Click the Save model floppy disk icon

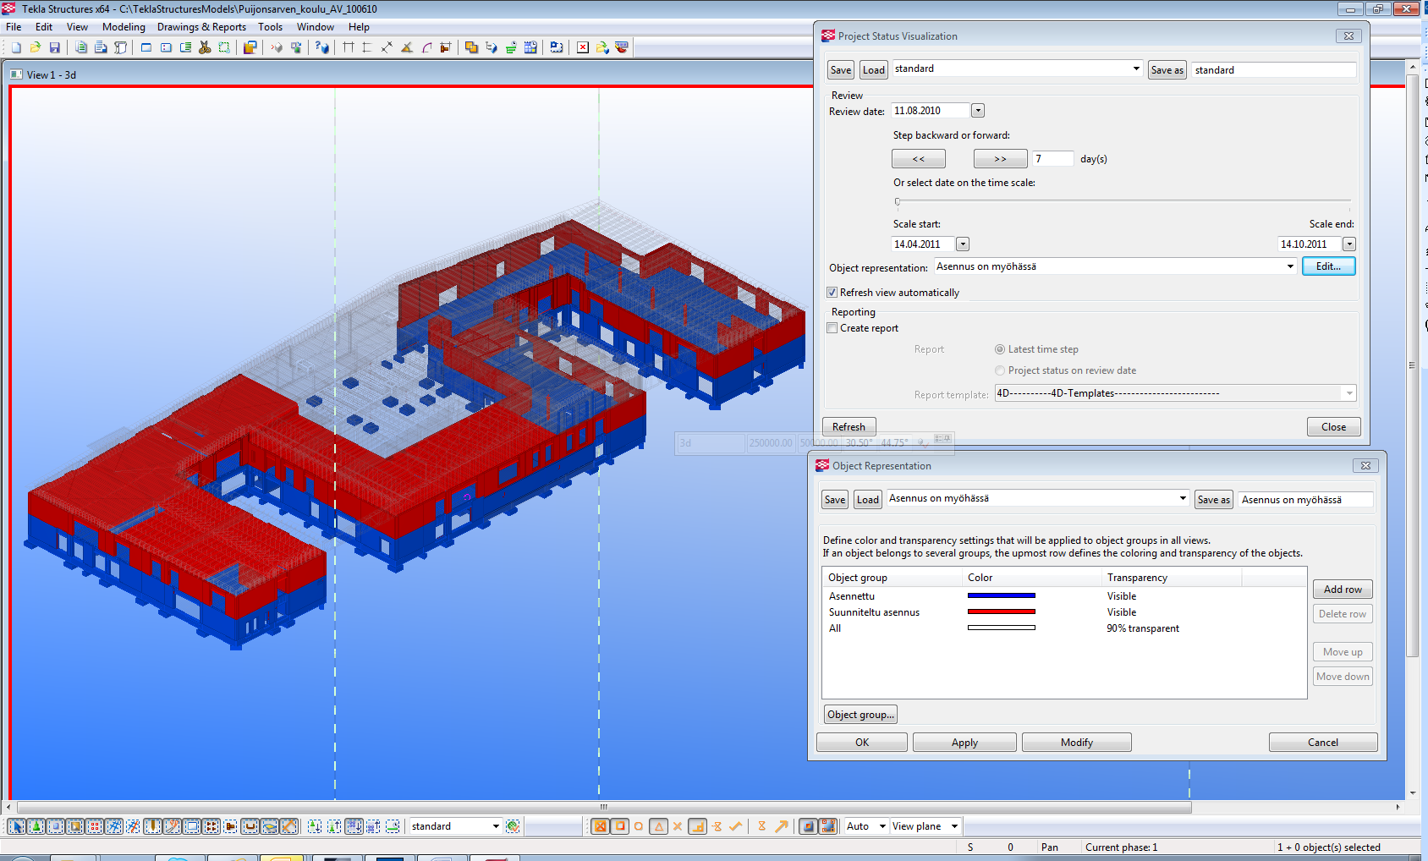(x=54, y=47)
